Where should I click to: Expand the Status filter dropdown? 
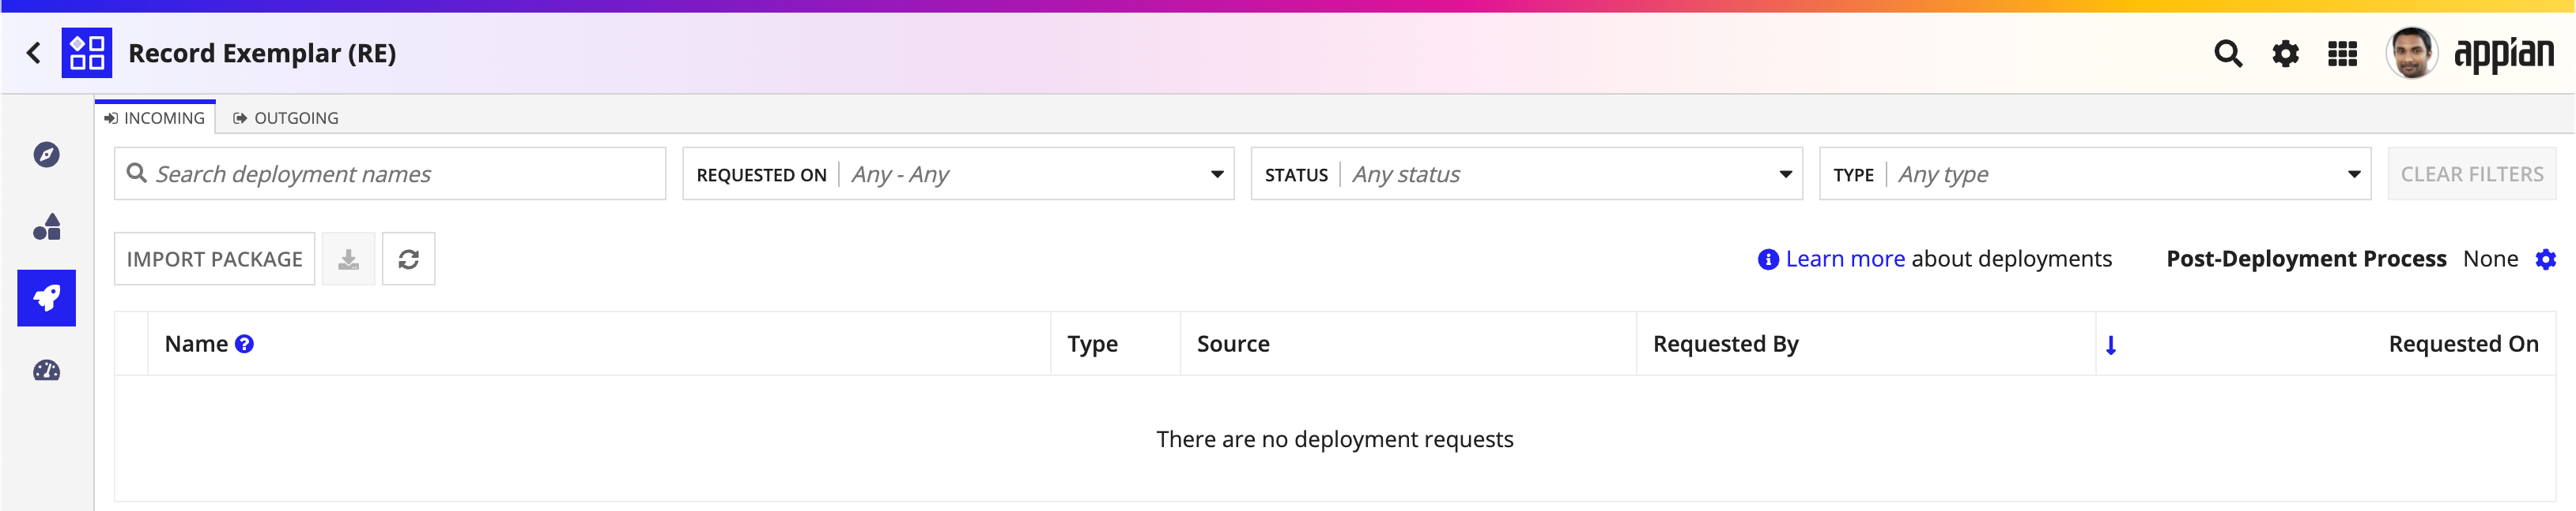click(1526, 173)
